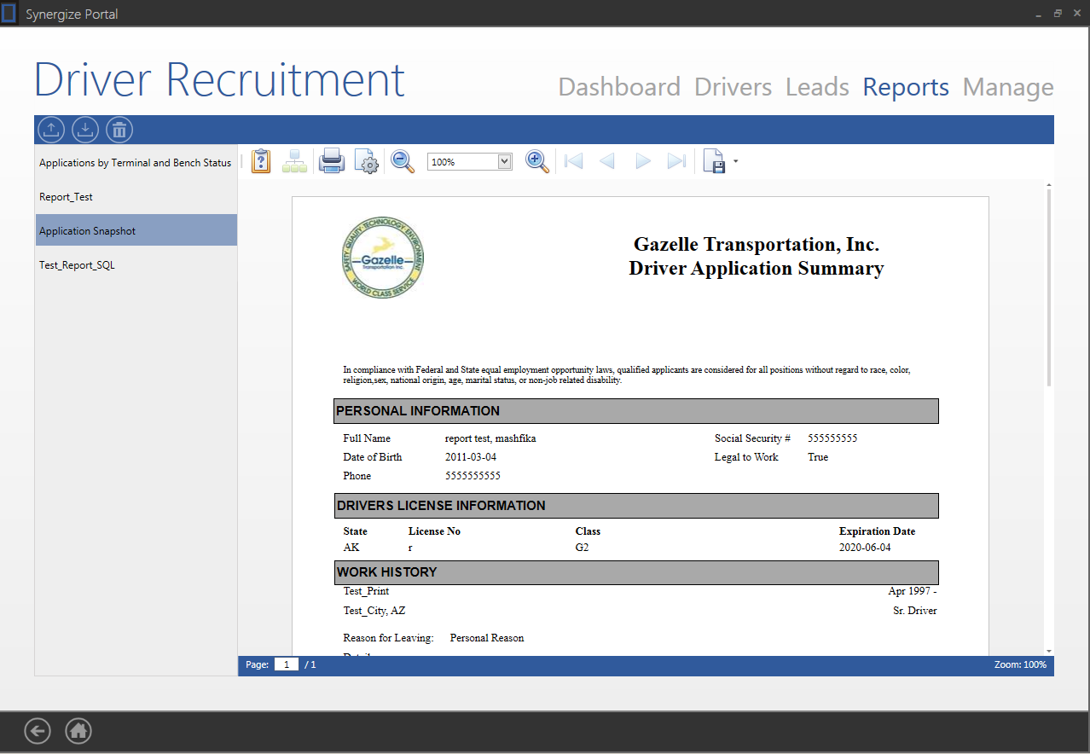Go to the Drivers tab
This screenshot has height=754, width=1090.
pos(733,87)
